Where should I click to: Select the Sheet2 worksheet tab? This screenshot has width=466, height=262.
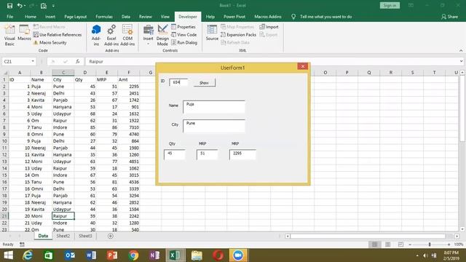(63, 236)
